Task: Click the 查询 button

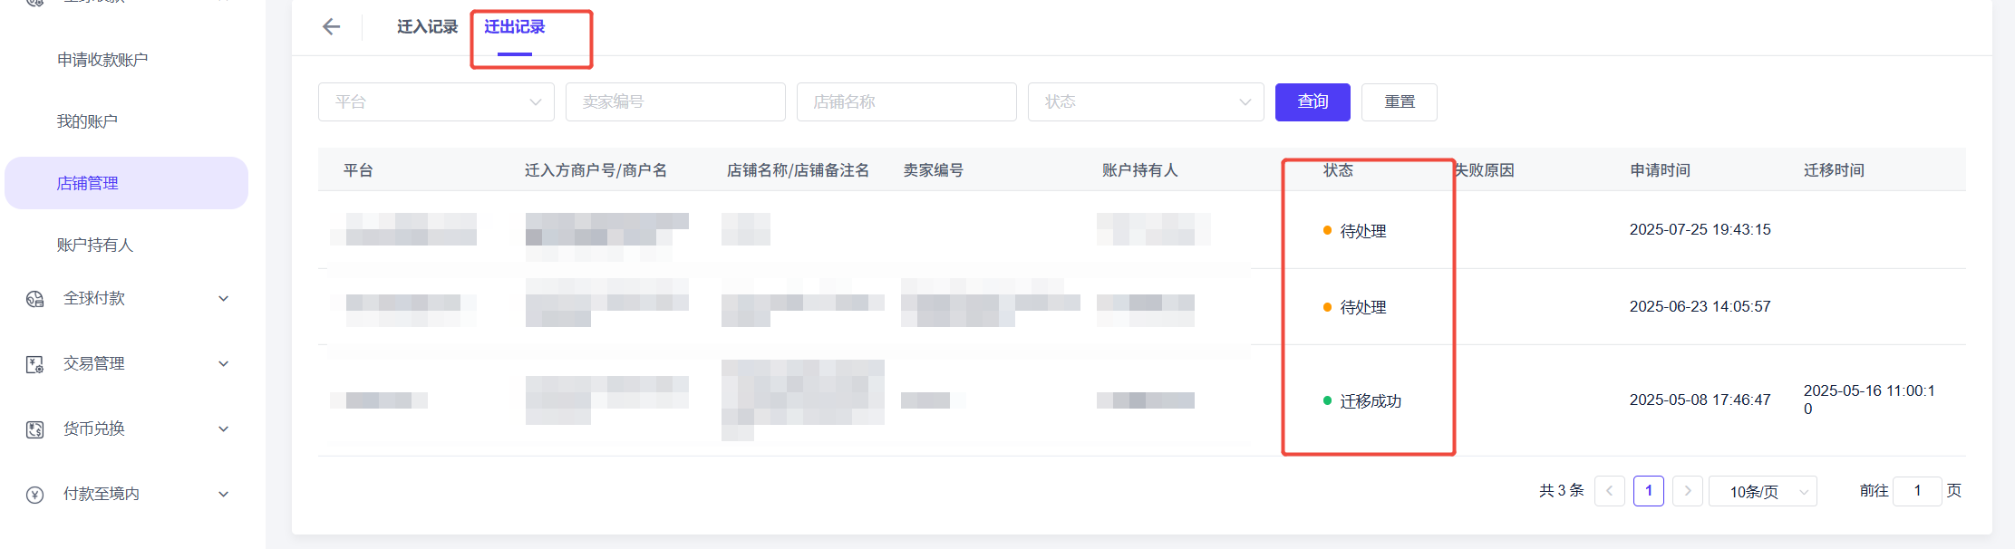Action: pyautogui.click(x=1312, y=102)
